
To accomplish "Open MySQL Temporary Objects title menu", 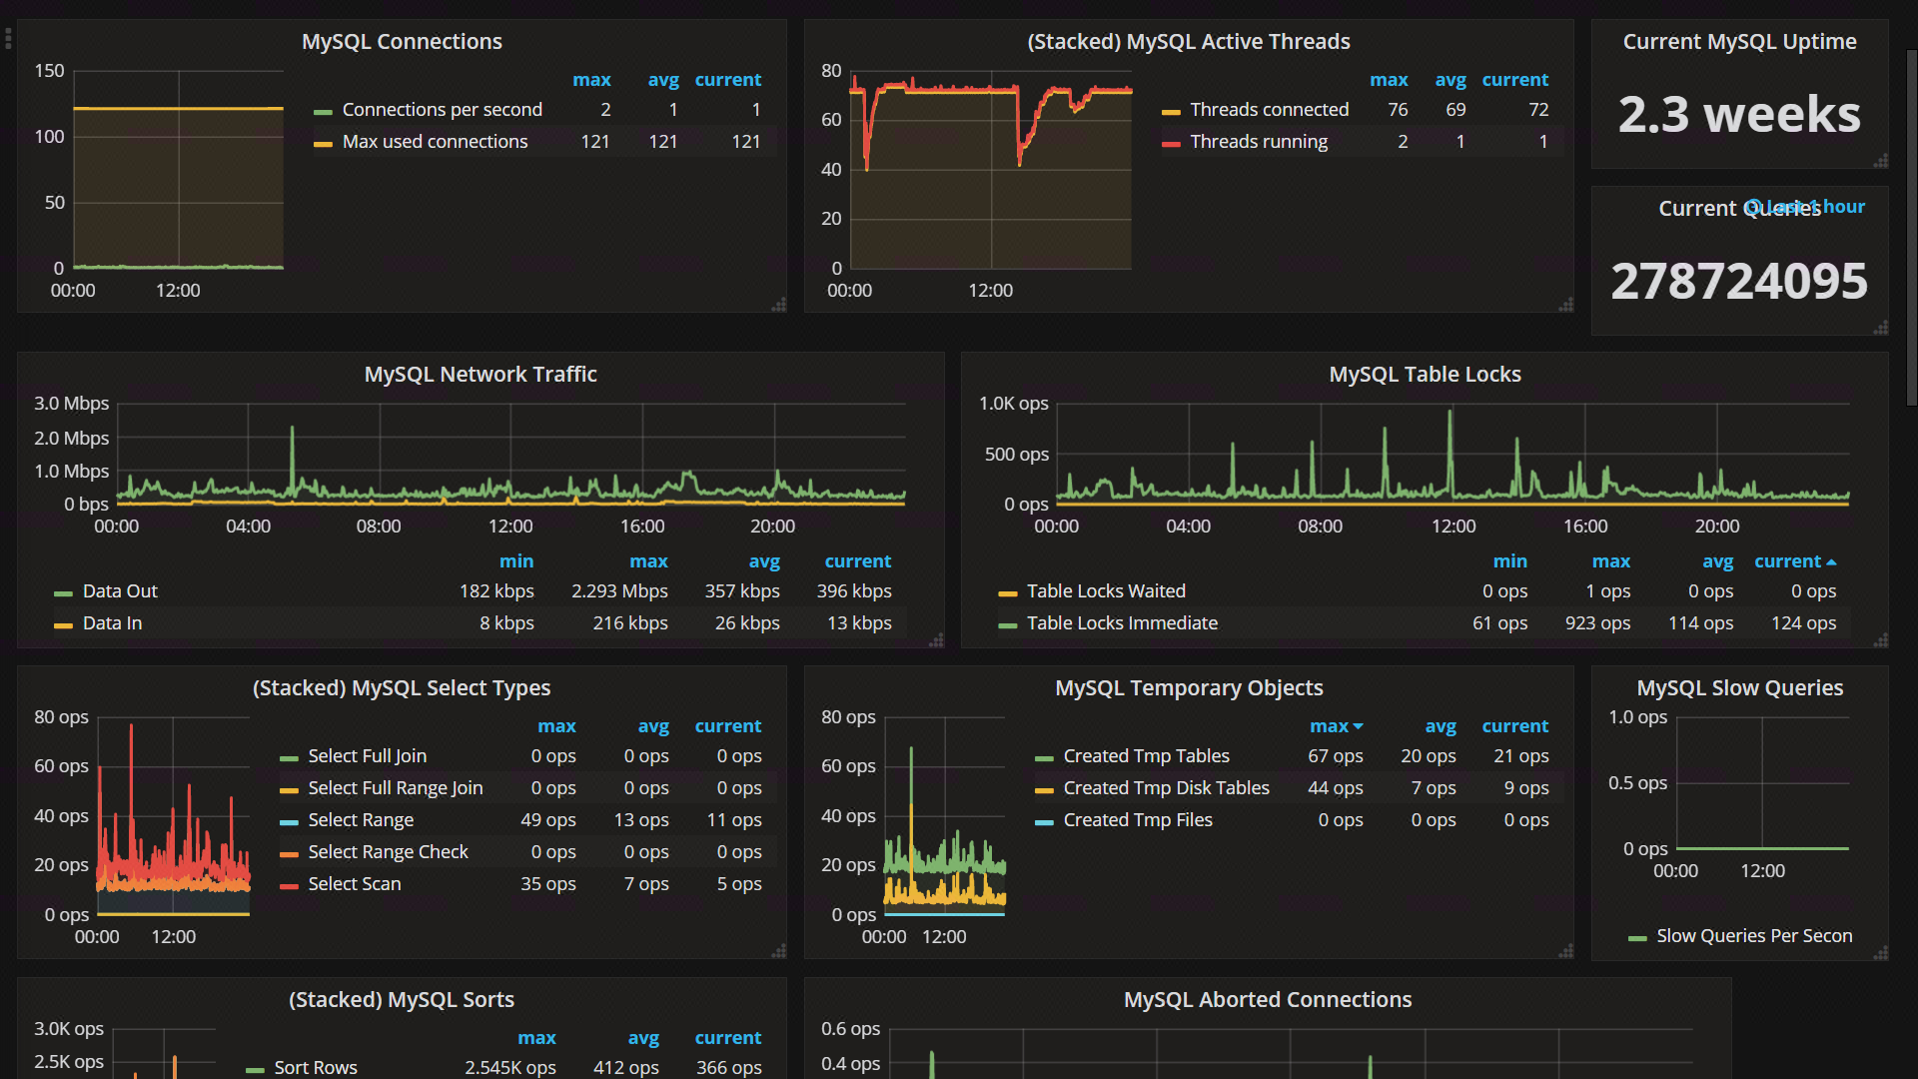I will pos(1189,688).
